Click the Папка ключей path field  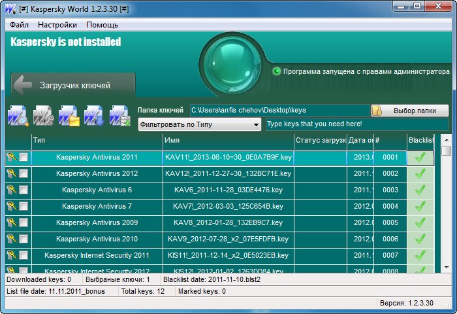(x=280, y=111)
